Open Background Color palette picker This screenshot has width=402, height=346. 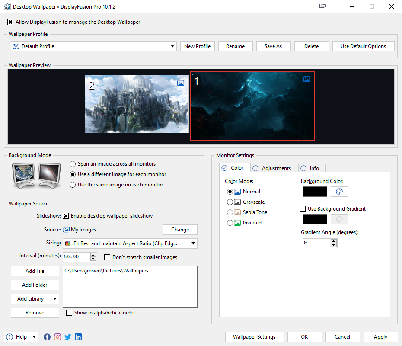pyautogui.click(x=339, y=192)
